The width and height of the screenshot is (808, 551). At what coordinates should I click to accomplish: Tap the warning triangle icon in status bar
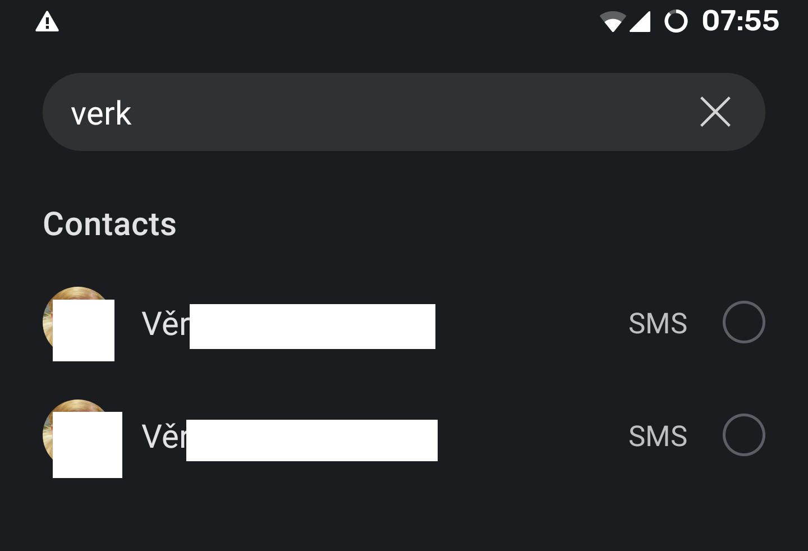(47, 21)
